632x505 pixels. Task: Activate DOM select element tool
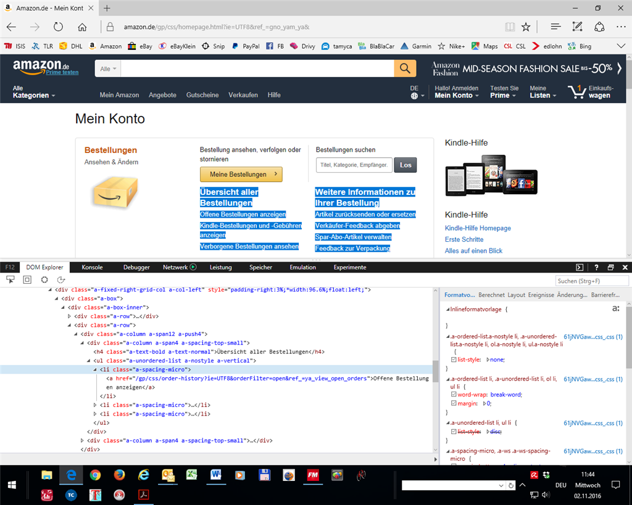10,279
